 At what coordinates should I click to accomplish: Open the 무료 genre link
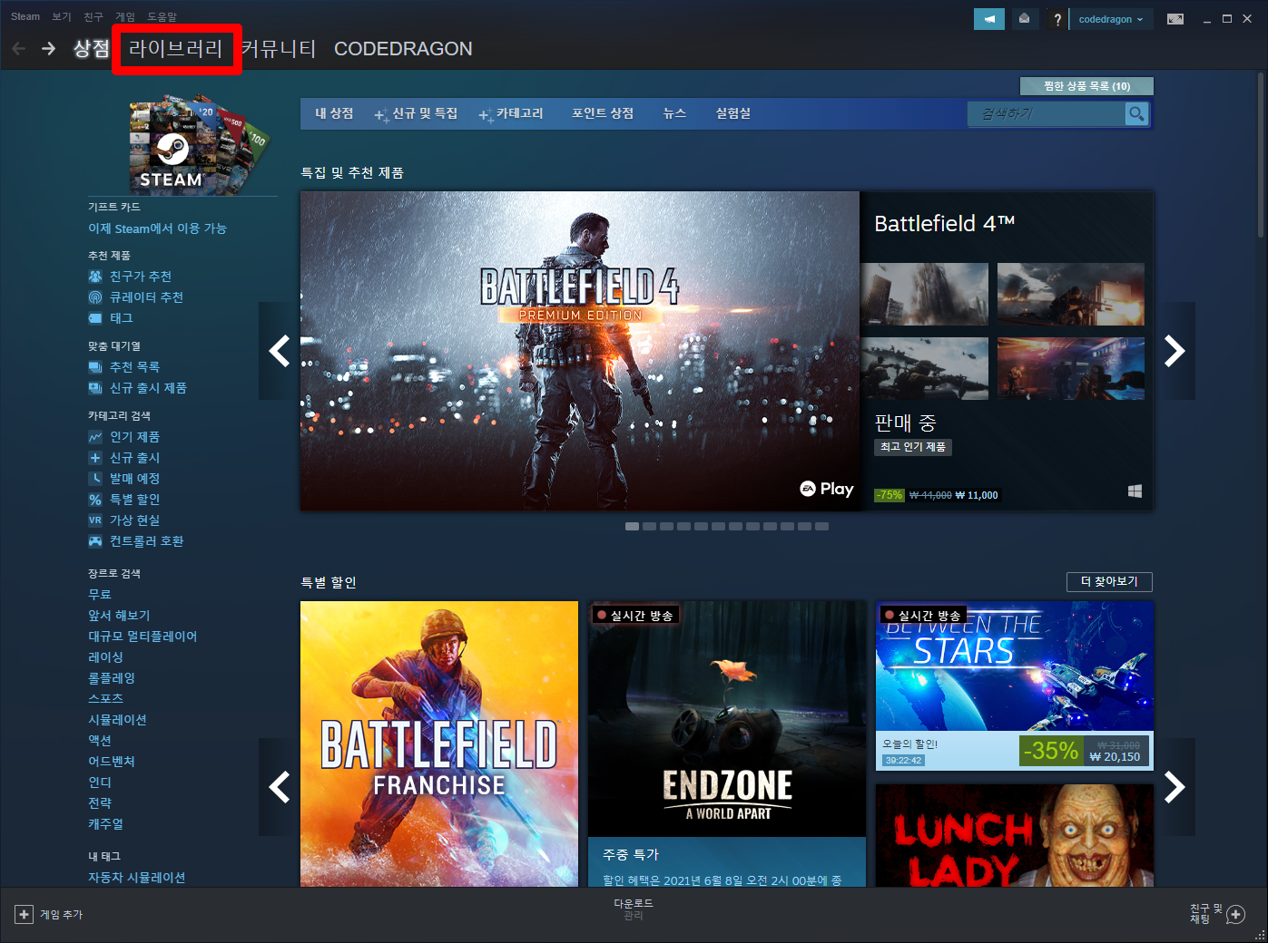(100, 595)
